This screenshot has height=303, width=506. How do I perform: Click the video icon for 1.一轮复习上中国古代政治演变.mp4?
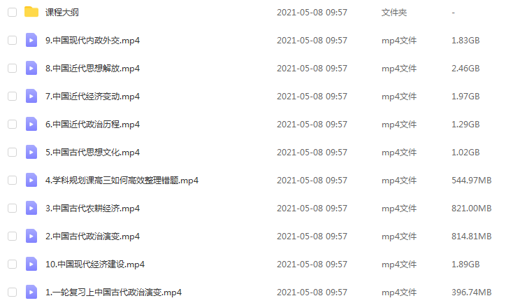(31, 292)
